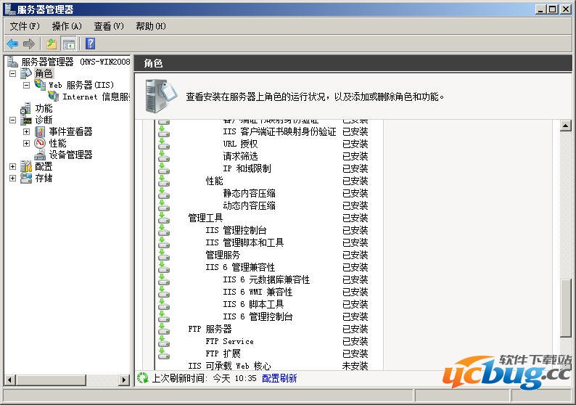The image size is (576, 405).
Task: Open the 查看(V) menu
Action: (108, 26)
